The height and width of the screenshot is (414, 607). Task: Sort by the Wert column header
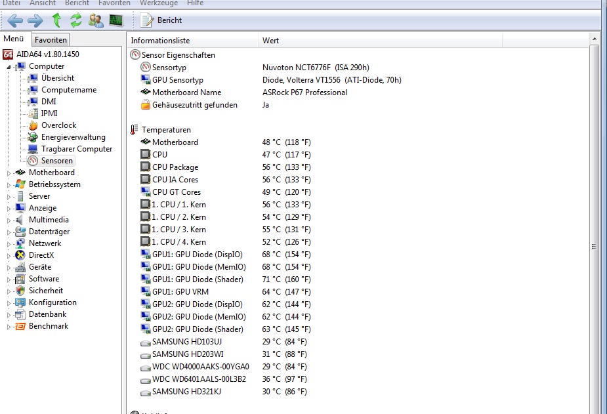click(x=381, y=41)
